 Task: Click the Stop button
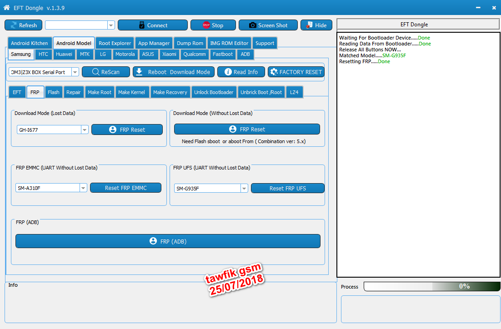click(213, 25)
